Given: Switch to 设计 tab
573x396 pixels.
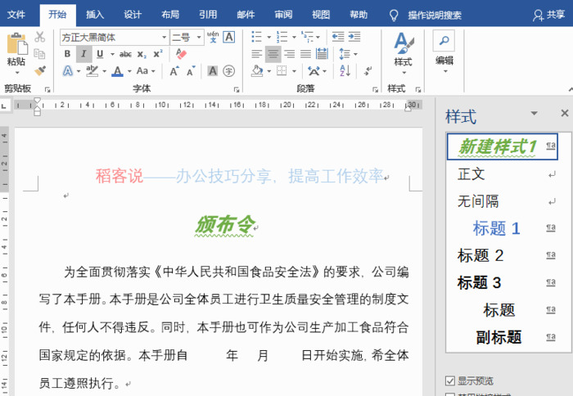Looking at the screenshot, I should click(133, 15).
